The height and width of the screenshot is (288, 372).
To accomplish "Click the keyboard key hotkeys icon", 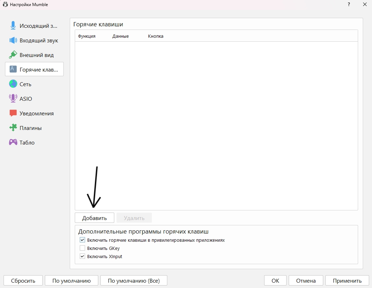I will click(13, 69).
